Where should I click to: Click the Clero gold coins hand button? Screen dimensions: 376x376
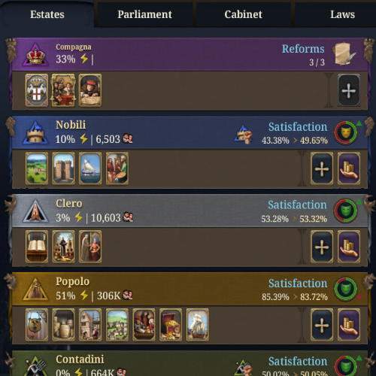[x=349, y=247]
